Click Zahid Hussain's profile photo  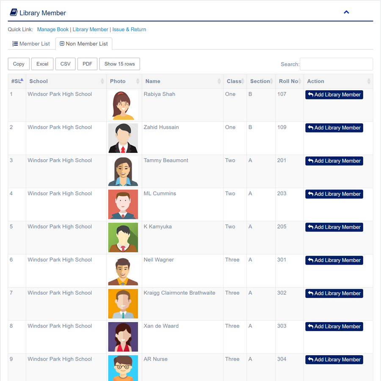pyautogui.click(x=123, y=138)
